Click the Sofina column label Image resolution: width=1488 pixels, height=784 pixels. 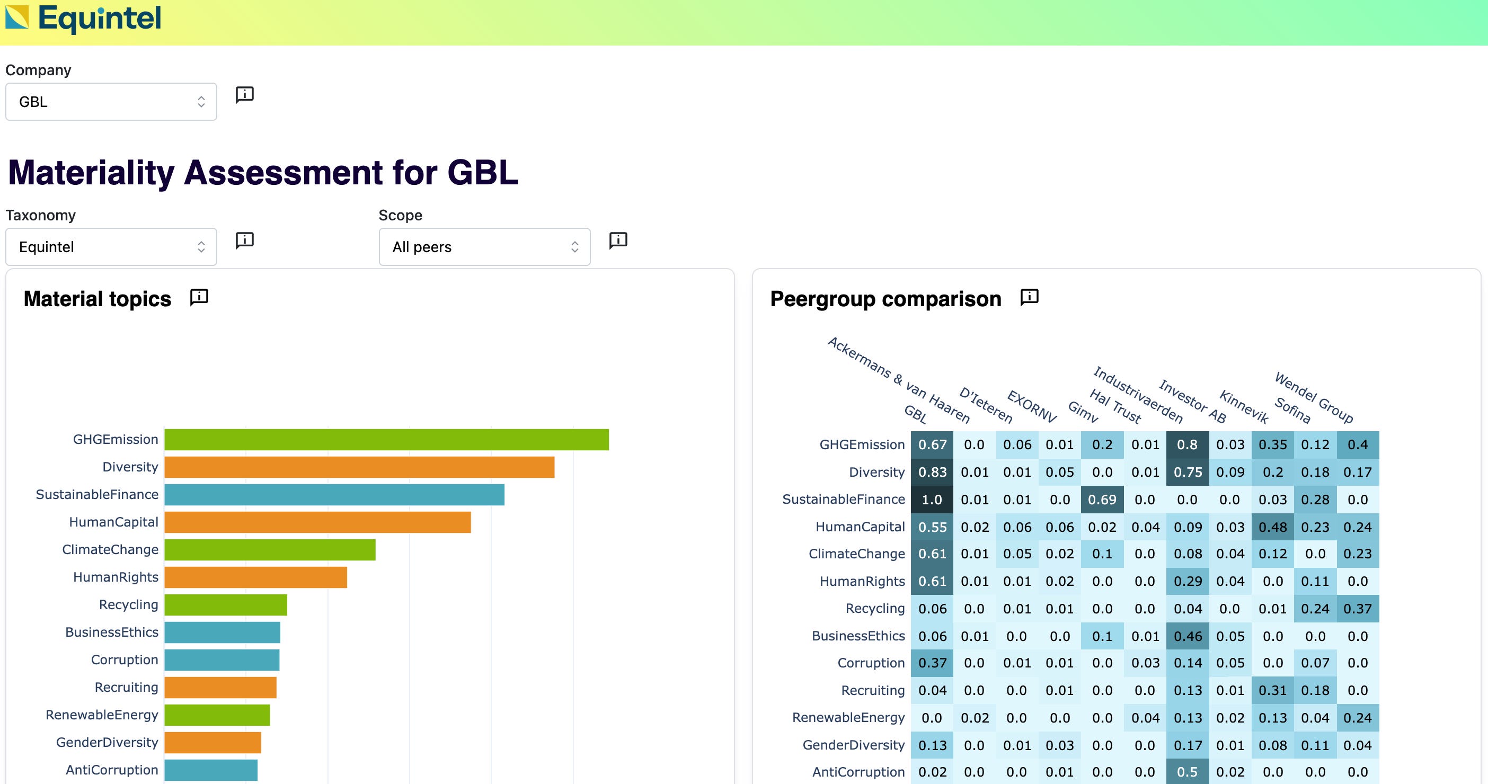[x=1292, y=410]
